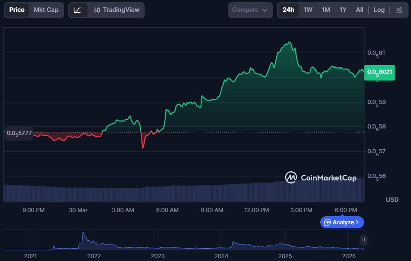Viewport: 411px width, 261px height.
Task: Toggle Log scale on the chart
Action: point(379,10)
